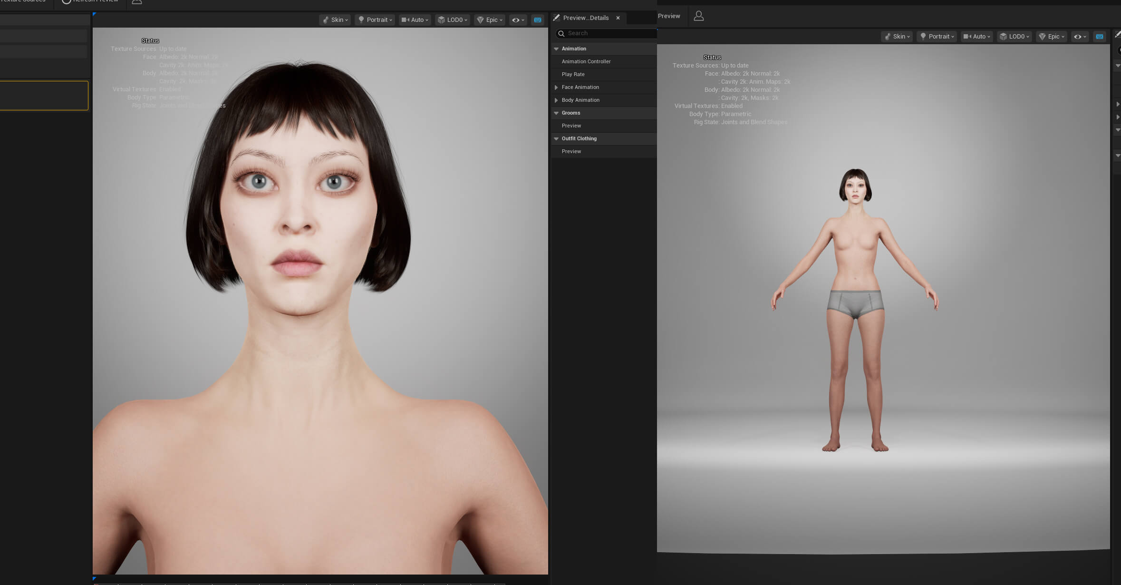Screen dimensions: 1121x585
Task: Select Play Rate row
Action: pos(604,74)
